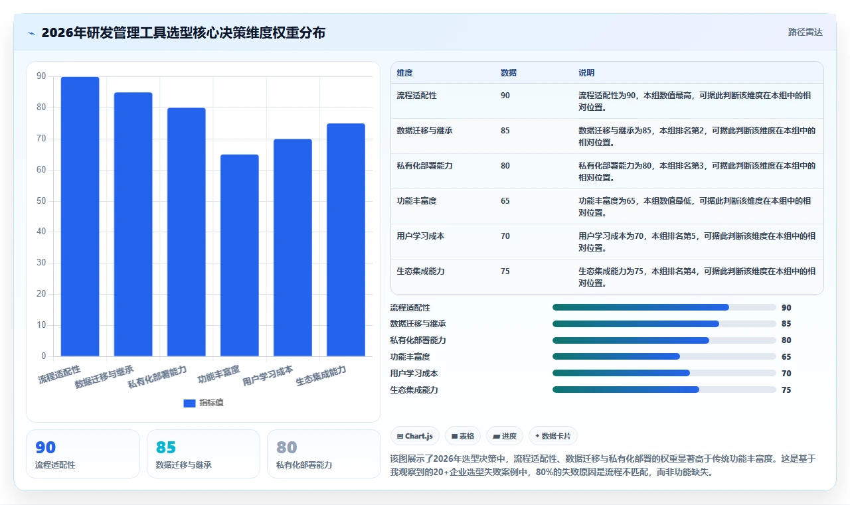The height and width of the screenshot is (505, 850).
Task: Click the 路径雷达 label in header
Action: point(805,32)
